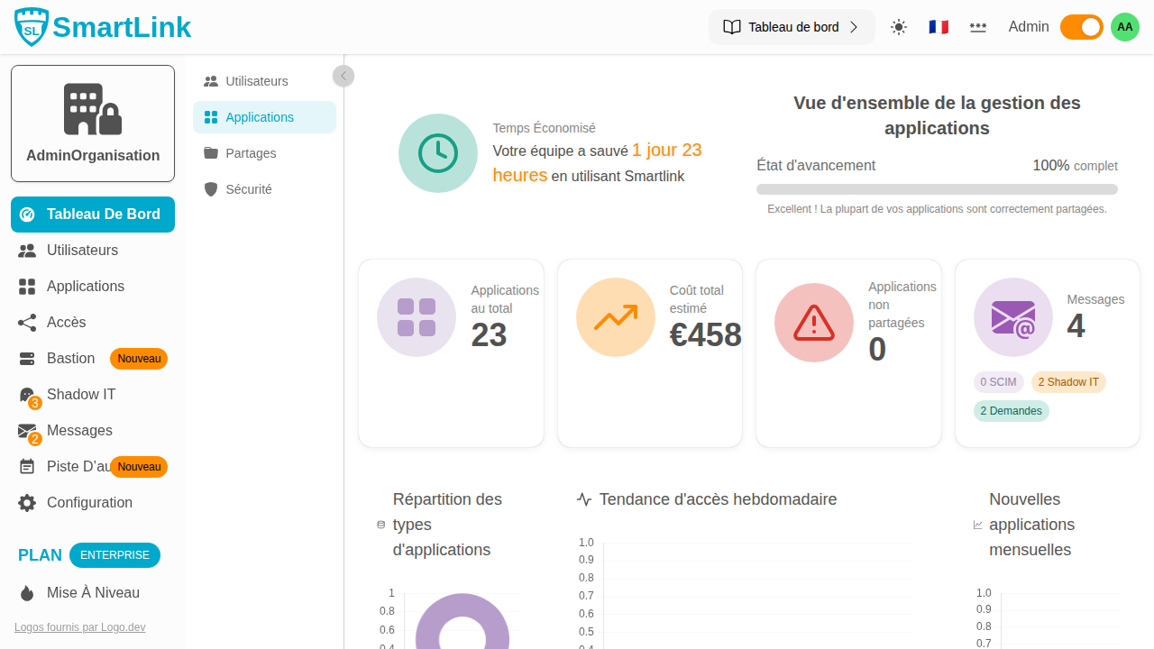This screenshot has width=1154, height=649.
Task: Open language options via the French flag icon
Action: (x=938, y=27)
